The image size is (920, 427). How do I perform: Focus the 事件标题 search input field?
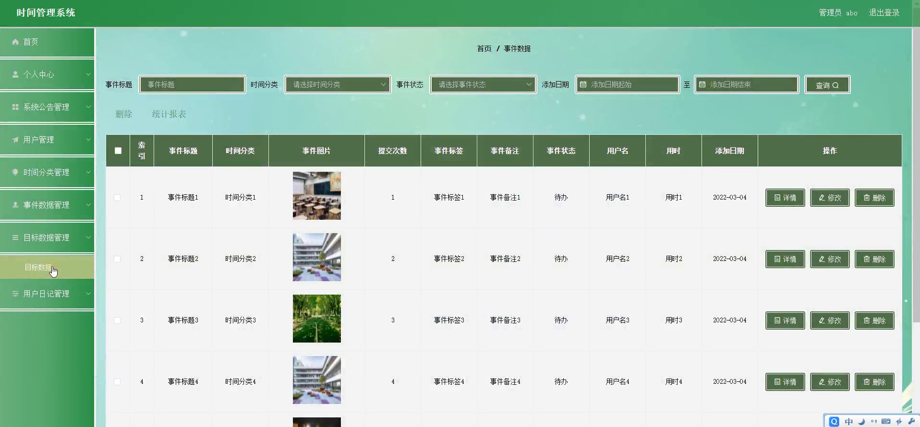pos(193,84)
